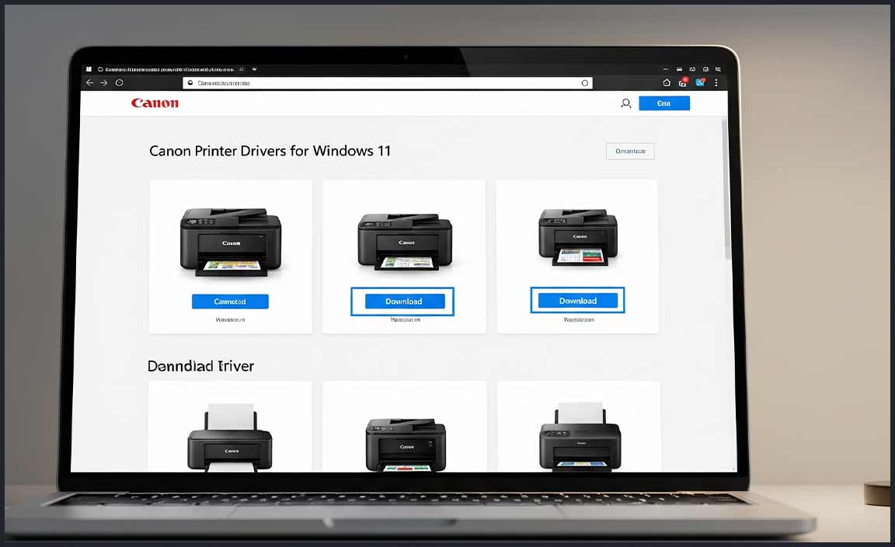Click the Download button under the middle printer
Screen dimensions: 895x547
[x=404, y=301]
